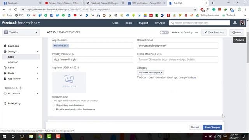Go back to previous page
This screenshot has width=249, height=140.
coord(4,9)
